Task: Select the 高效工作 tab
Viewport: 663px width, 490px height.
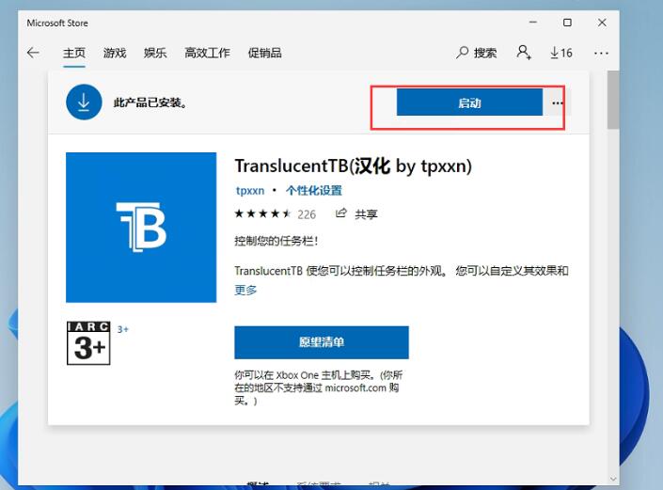Action: pyautogui.click(x=207, y=53)
